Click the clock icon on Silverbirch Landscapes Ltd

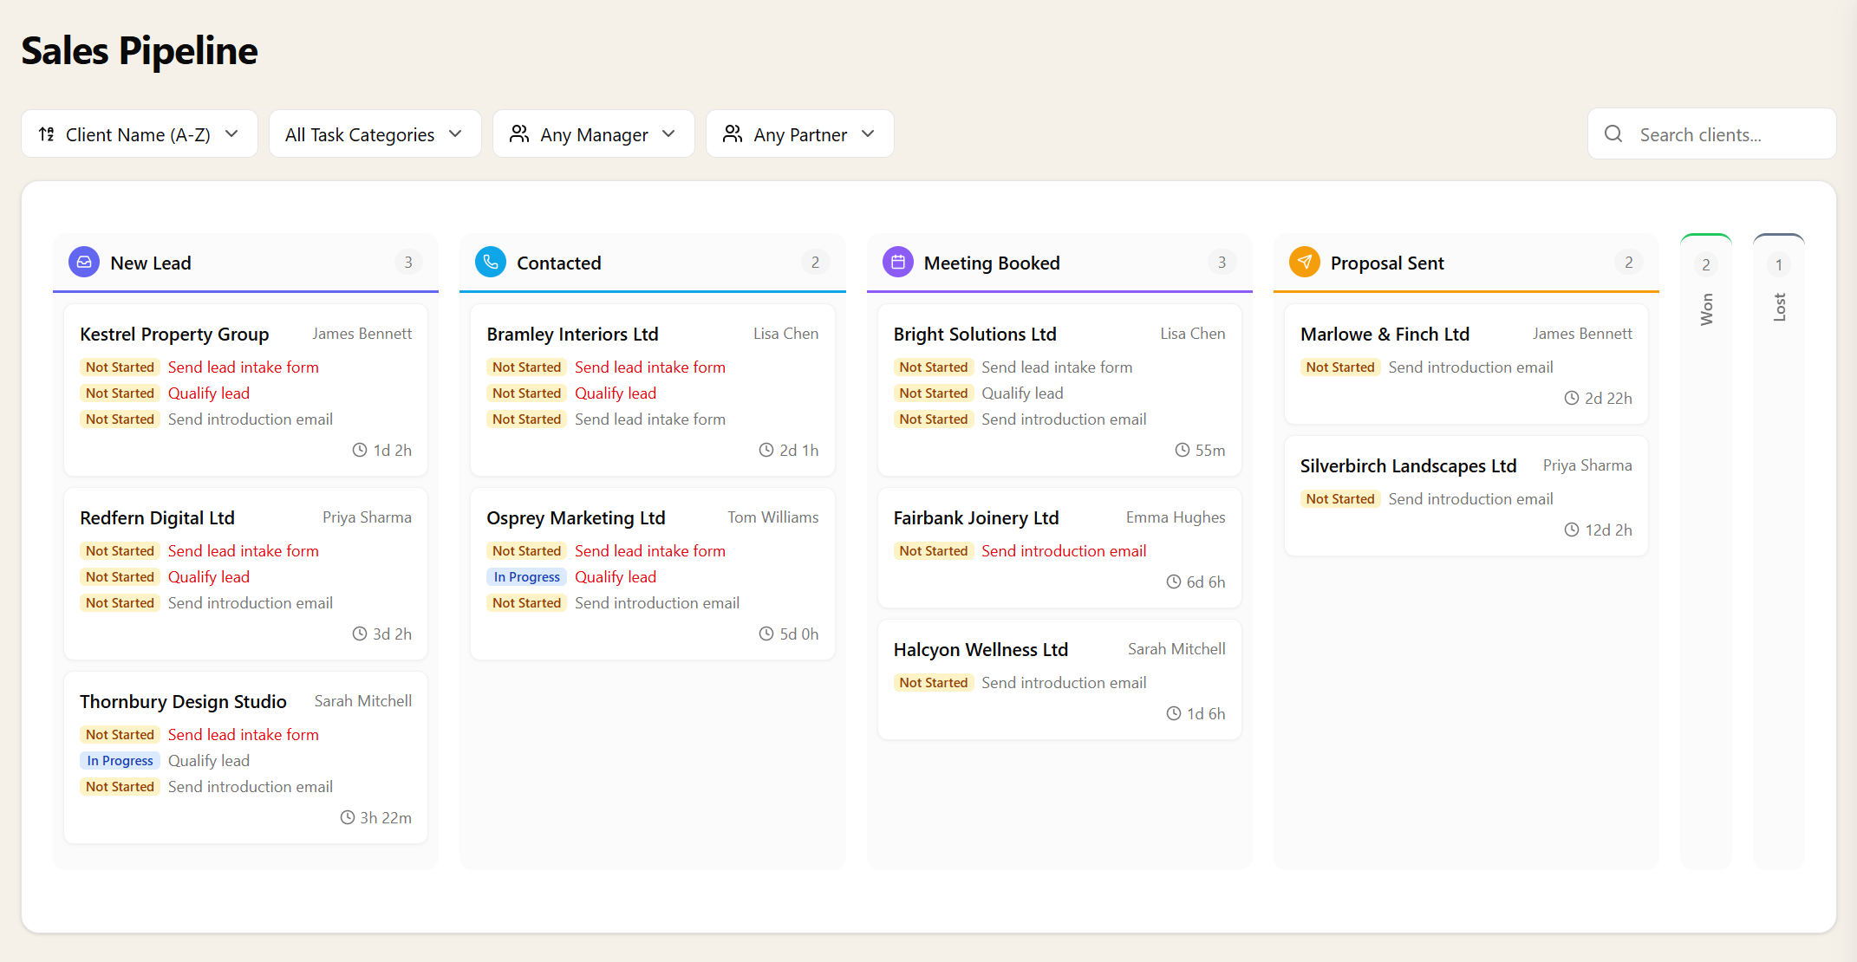click(x=1572, y=530)
